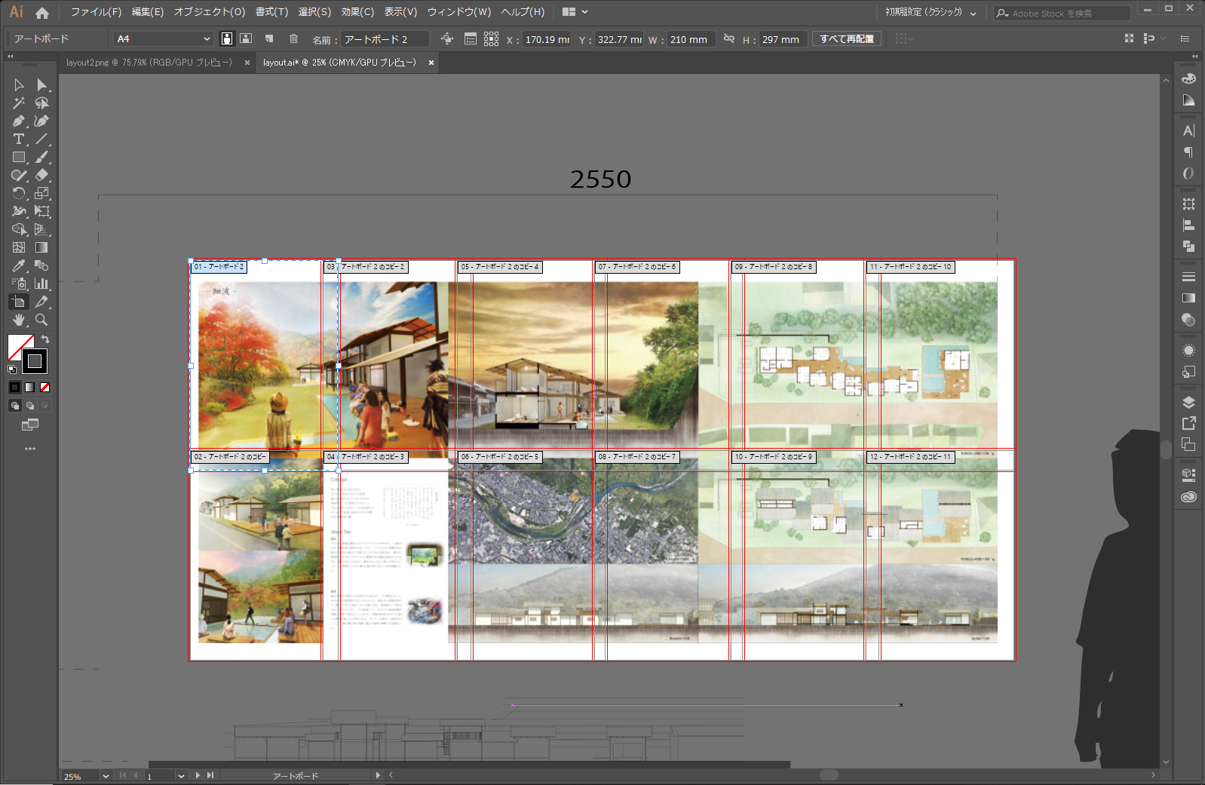
Task: Pick the Magic Wand tool
Action: pos(19,103)
